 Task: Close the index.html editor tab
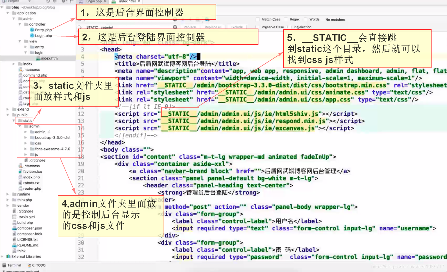[139, 1]
